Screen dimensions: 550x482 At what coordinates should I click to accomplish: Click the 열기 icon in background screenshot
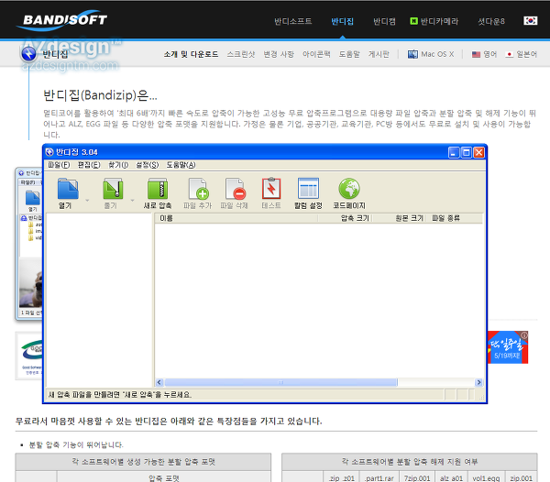point(33,199)
